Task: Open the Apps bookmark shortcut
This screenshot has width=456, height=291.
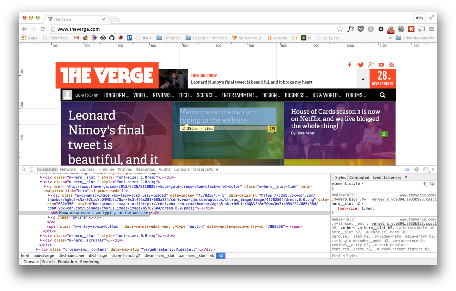Action: pyautogui.click(x=29, y=38)
